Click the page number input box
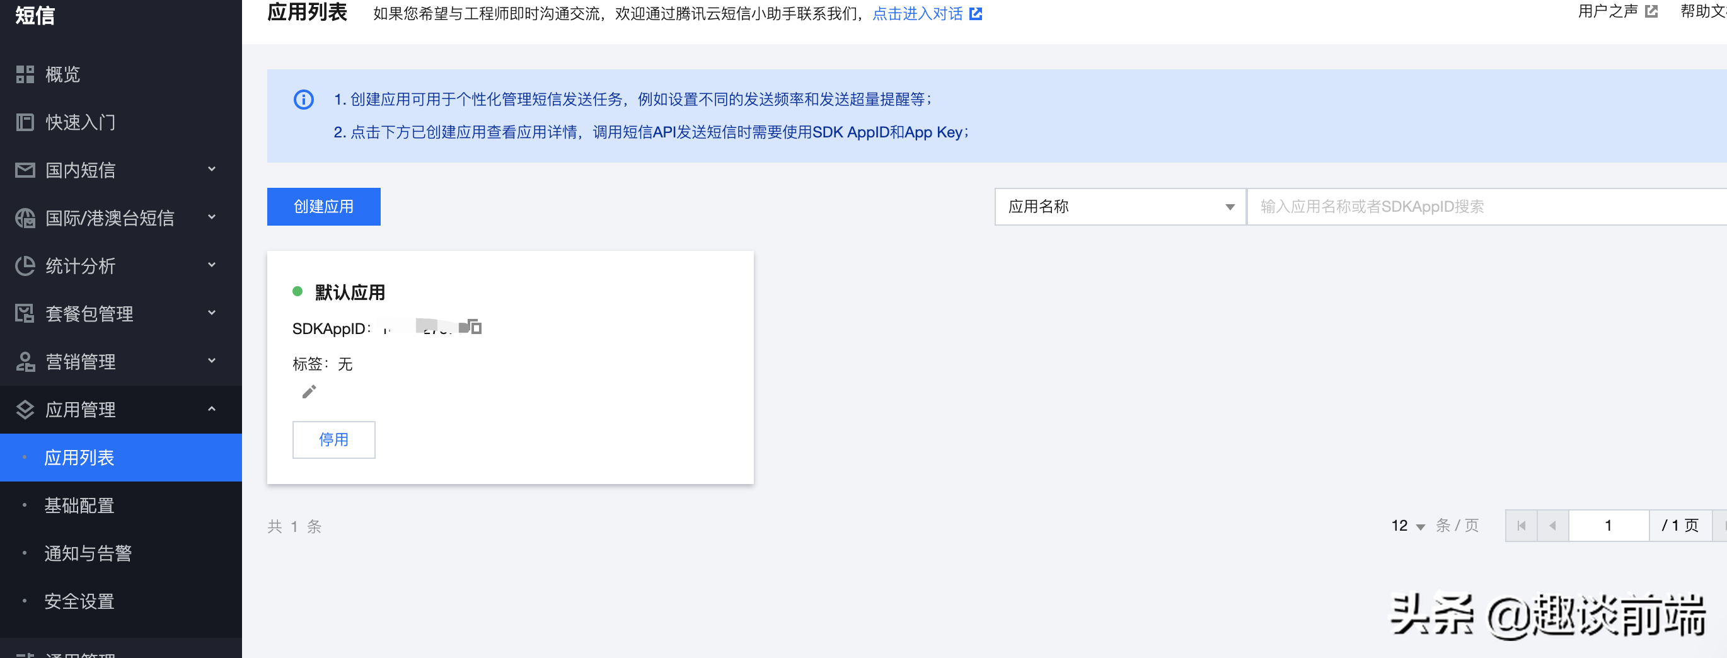1727x658 pixels. click(1609, 525)
